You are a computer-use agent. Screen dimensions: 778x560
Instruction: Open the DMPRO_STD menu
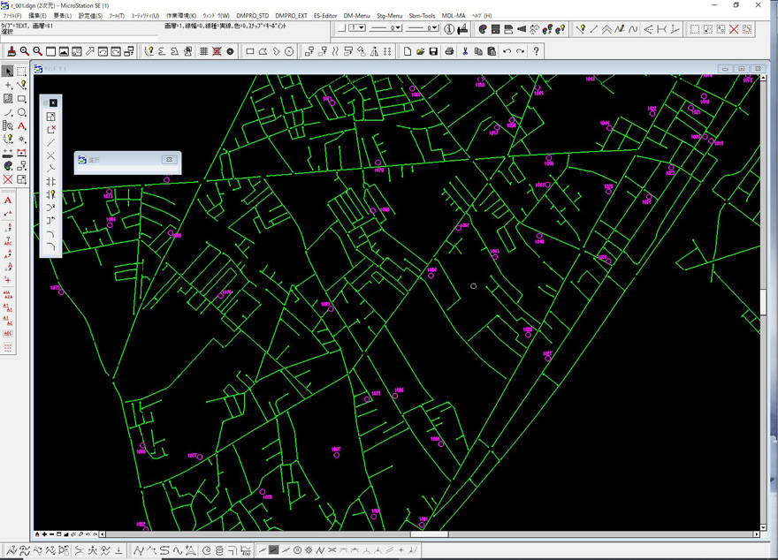pos(252,16)
